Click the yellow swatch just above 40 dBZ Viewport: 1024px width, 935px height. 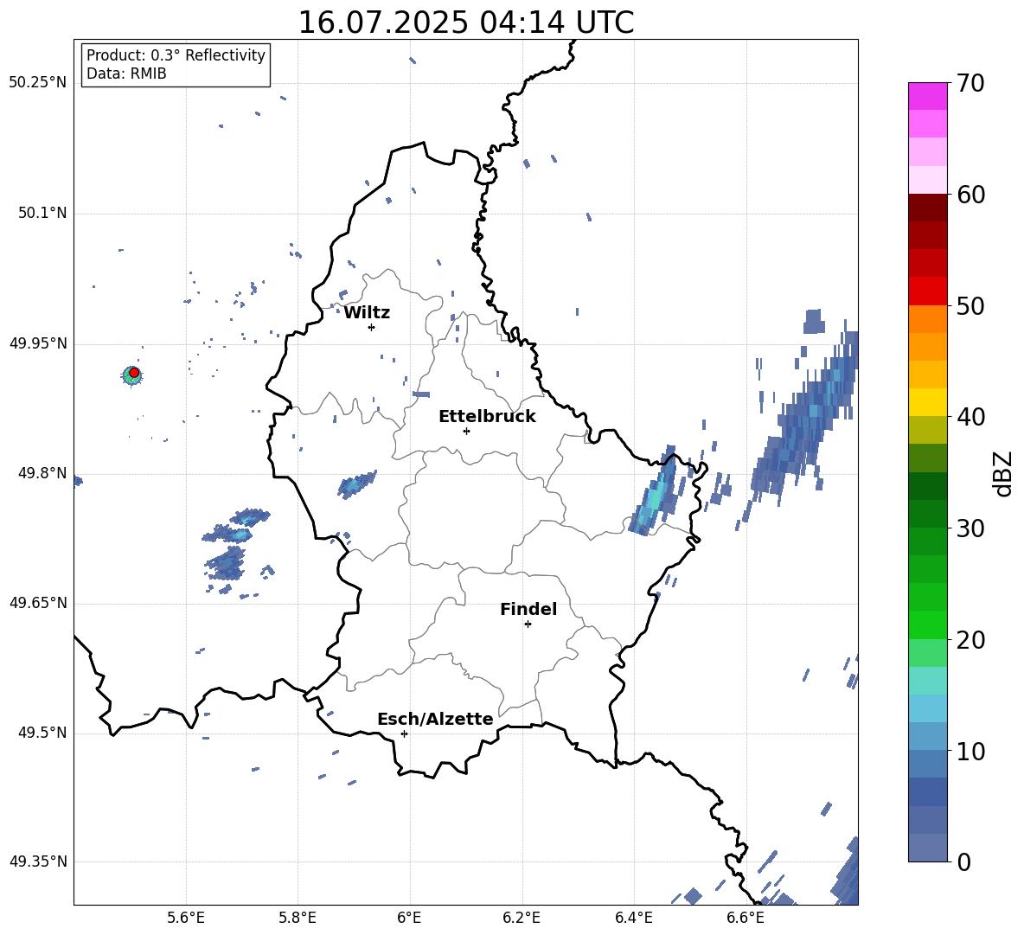point(927,402)
